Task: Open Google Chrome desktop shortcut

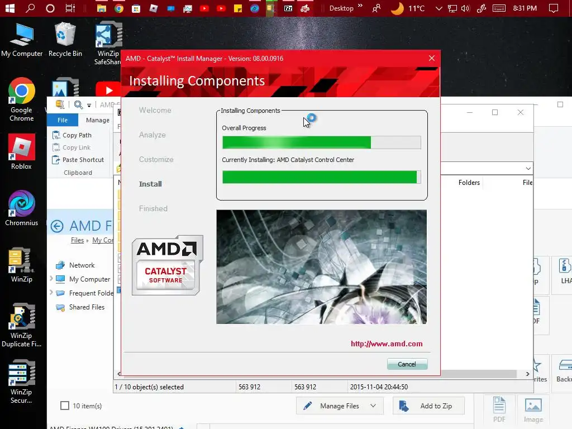Action: (22, 99)
